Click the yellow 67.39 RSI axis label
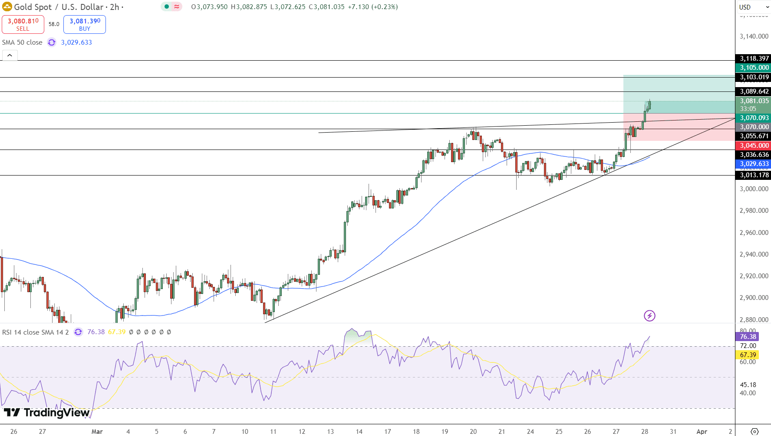This screenshot has width=771, height=436. click(x=747, y=355)
